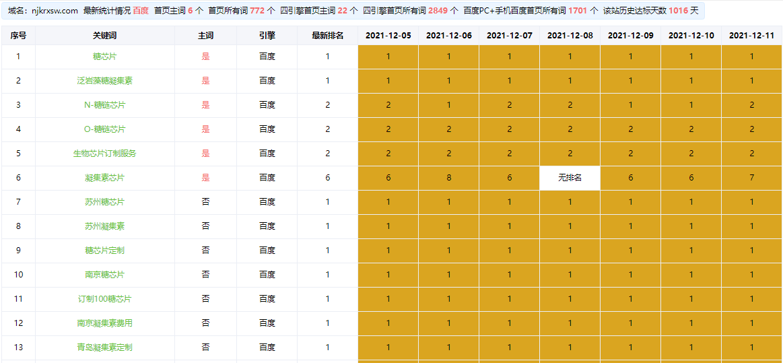This screenshot has width=783, height=363.
Task: Click 百度 engine cell in 南京凝集素费用 row
Action: point(267,323)
